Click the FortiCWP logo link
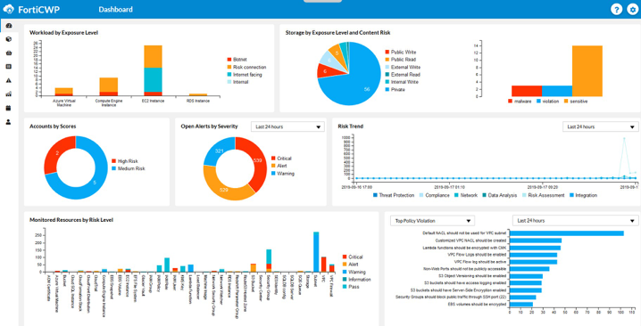 tap(31, 10)
